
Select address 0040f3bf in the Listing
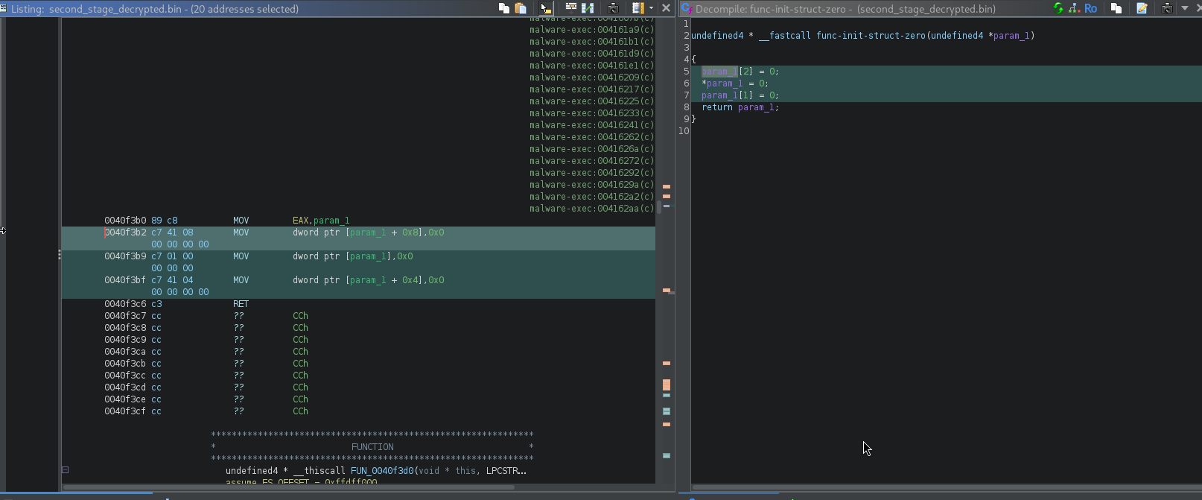click(125, 280)
